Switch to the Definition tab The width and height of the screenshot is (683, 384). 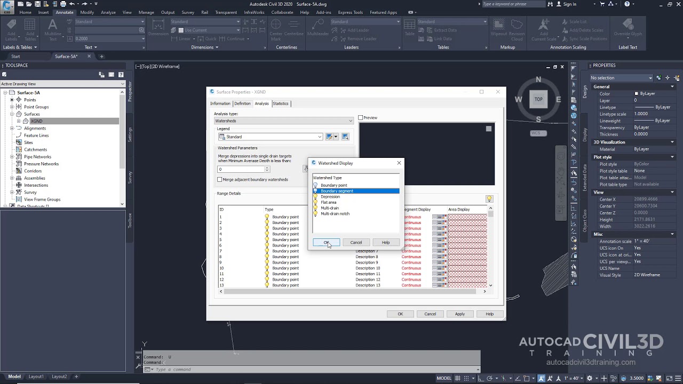pos(242,103)
